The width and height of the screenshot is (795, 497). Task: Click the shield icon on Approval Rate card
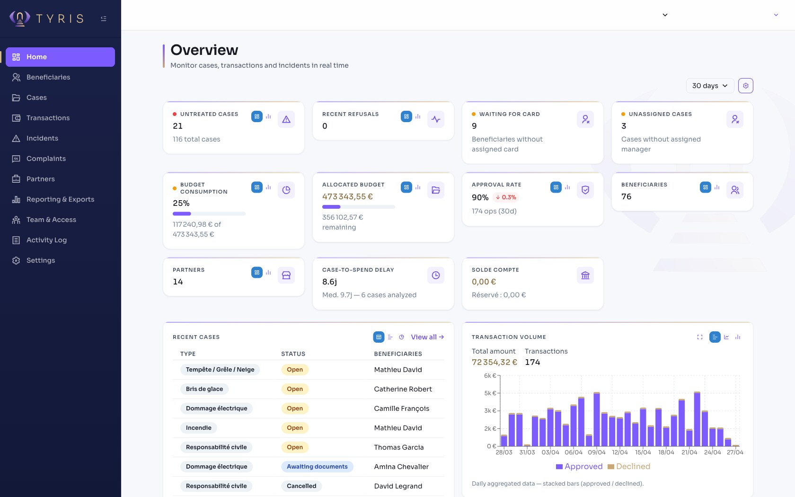(585, 190)
